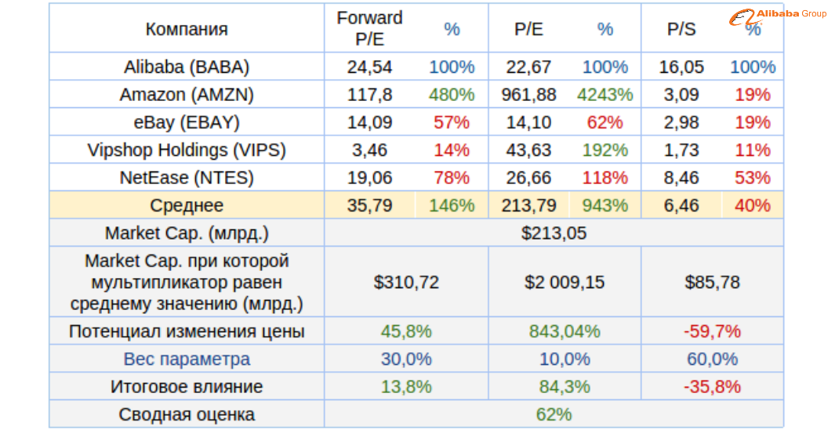Select the Alibaba (BABA) row label
The width and height of the screenshot is (835, 433).
(187, 67)
